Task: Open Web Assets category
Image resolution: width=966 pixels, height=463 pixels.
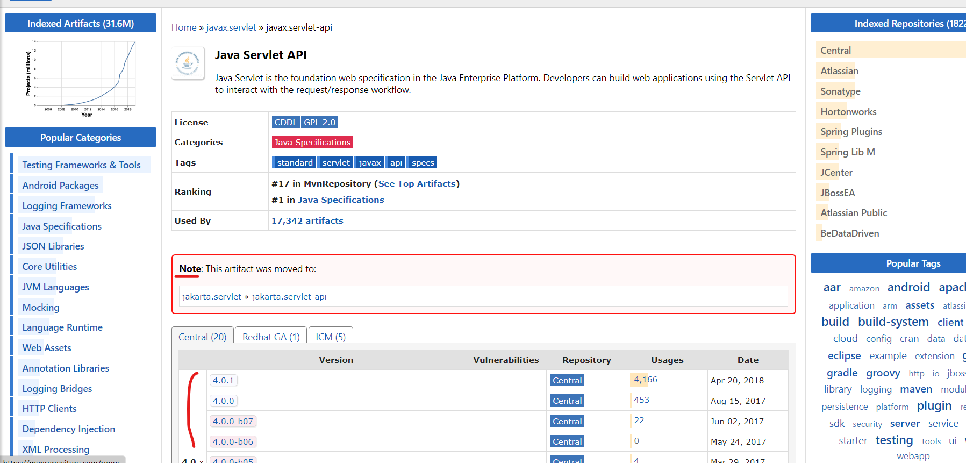Action: (x=47, y=348)
